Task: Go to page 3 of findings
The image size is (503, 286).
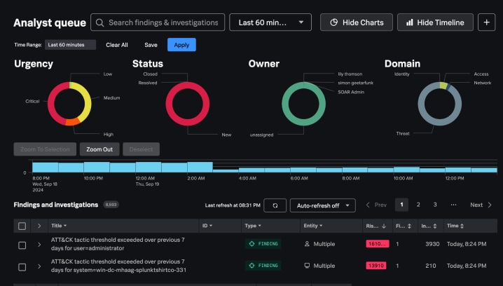Action: point(435,205)
